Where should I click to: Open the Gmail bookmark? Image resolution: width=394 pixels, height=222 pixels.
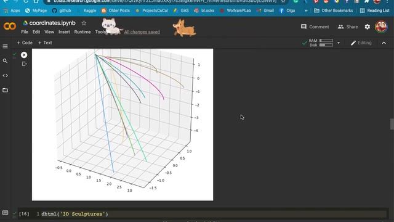click(x=265, y=10)
